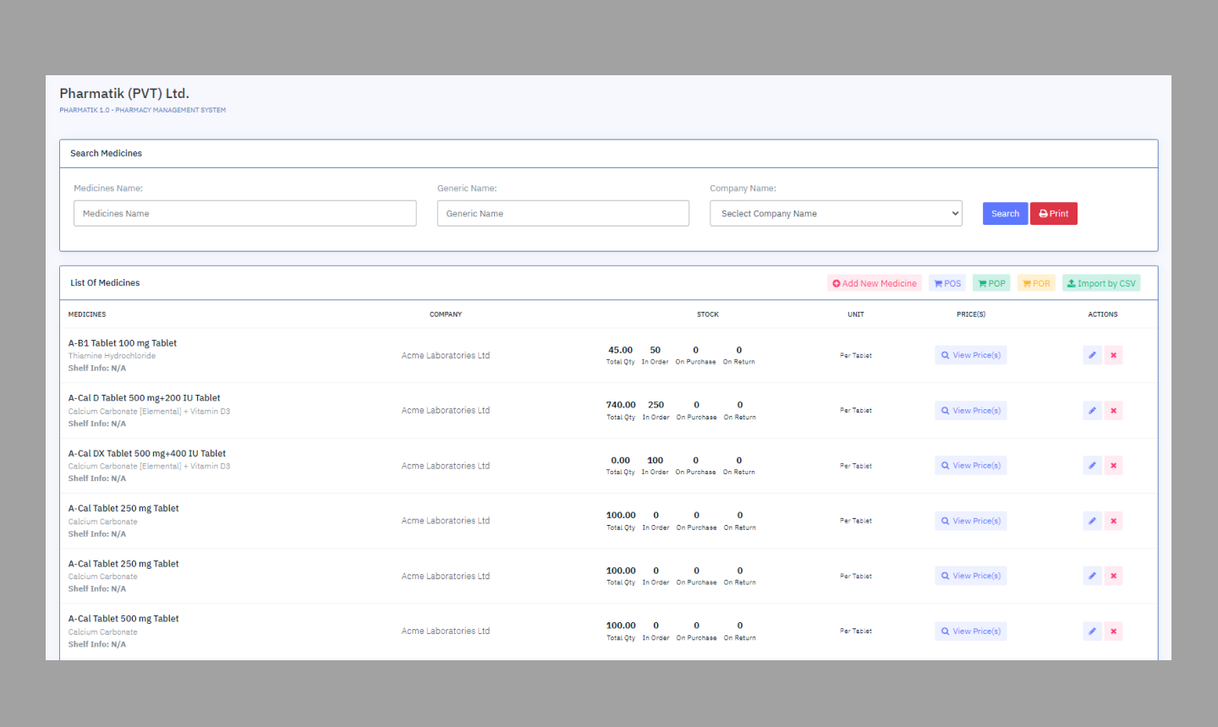Viewport: 1218px width, 727px height.
Task: Click In Order value 100
Action: 655,461
